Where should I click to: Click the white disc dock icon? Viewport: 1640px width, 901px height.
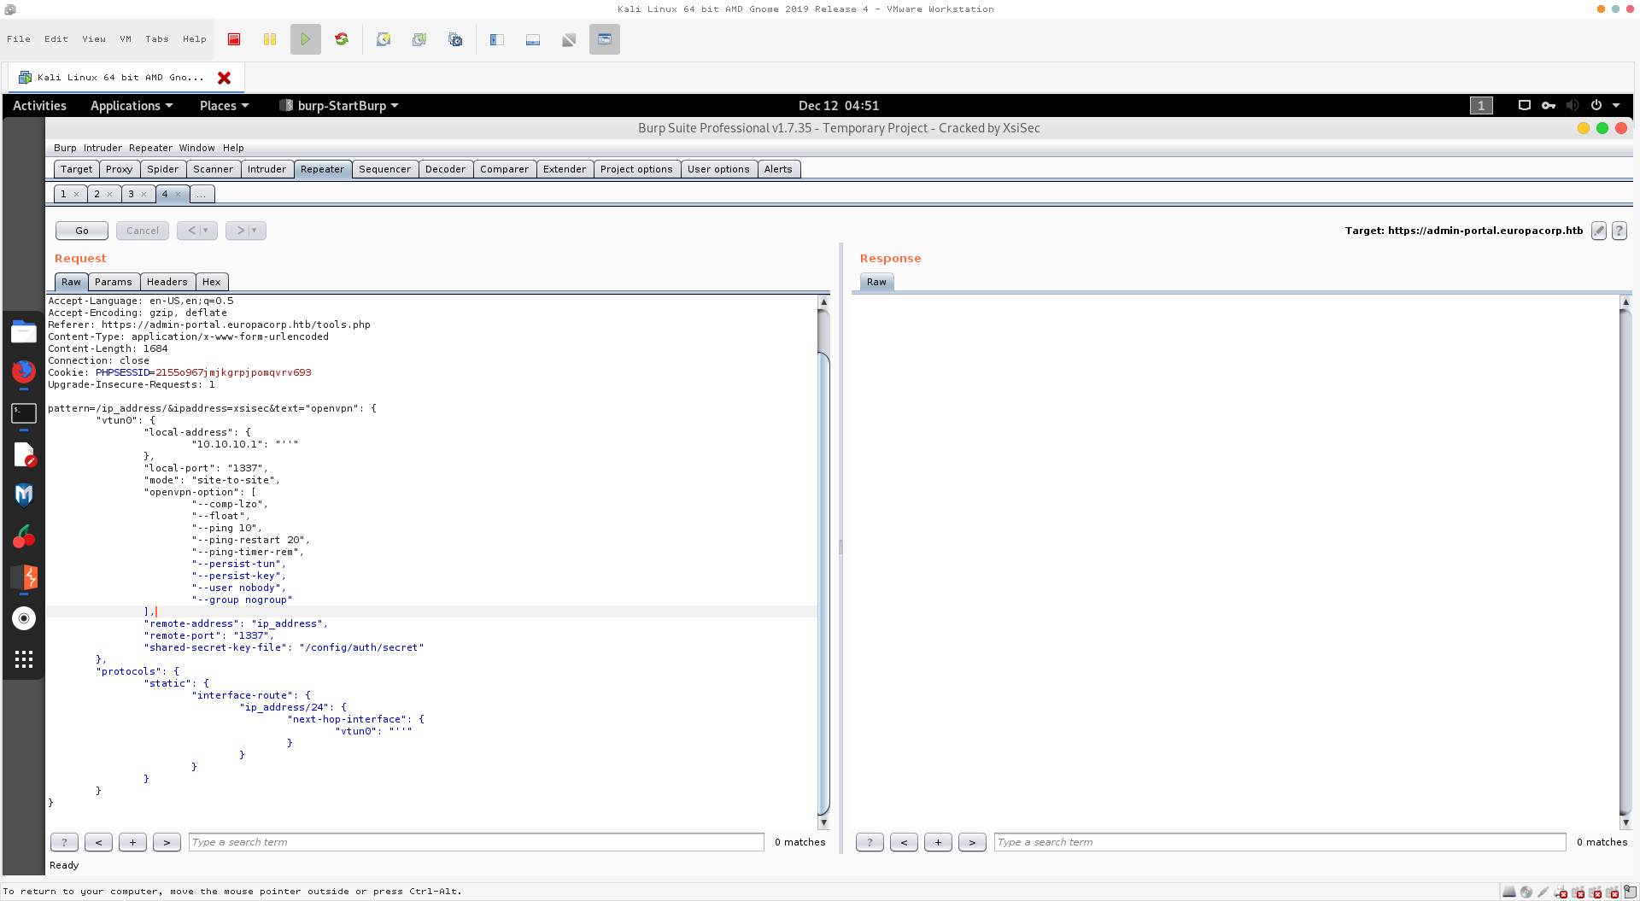(x=24, y=618)
